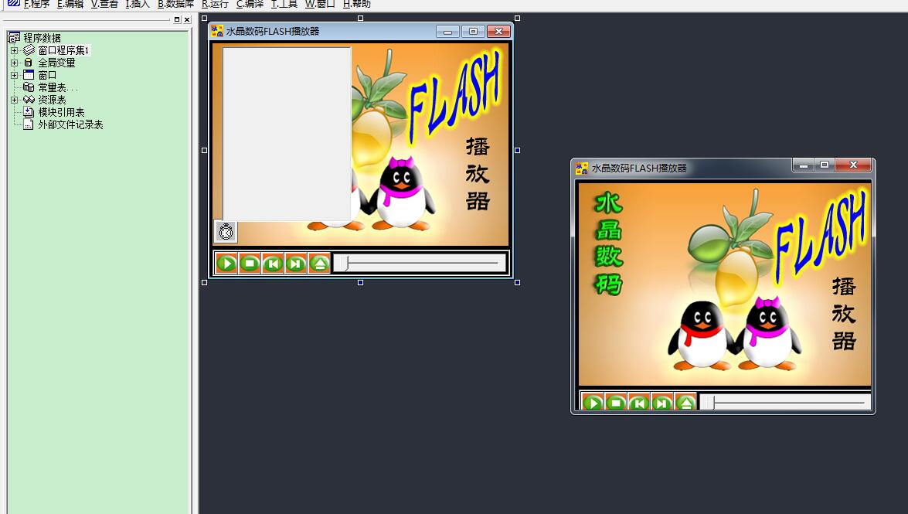Stop playback in the running player window
This screenshot has width=908, height=514.
616,402
